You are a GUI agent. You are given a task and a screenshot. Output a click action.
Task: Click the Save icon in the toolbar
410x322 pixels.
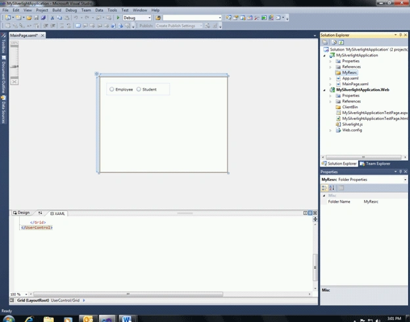point(36,18)
